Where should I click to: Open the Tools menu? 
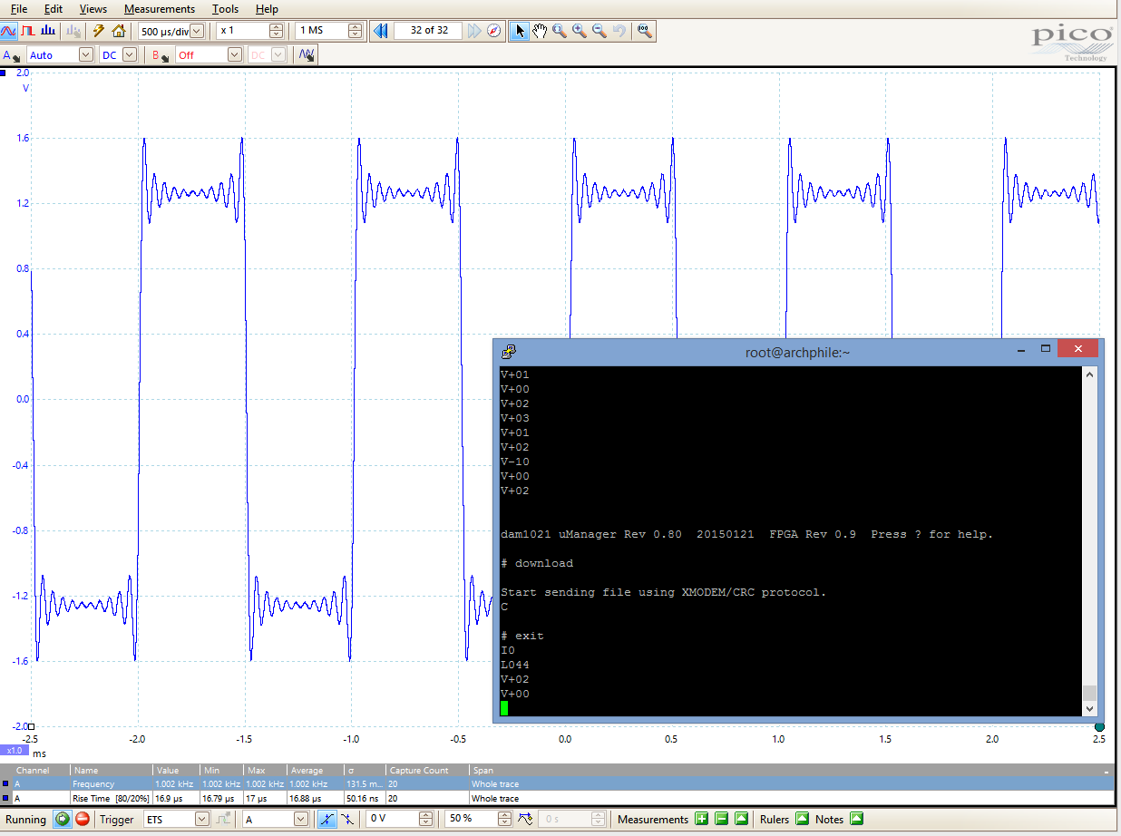click(226, 9)
